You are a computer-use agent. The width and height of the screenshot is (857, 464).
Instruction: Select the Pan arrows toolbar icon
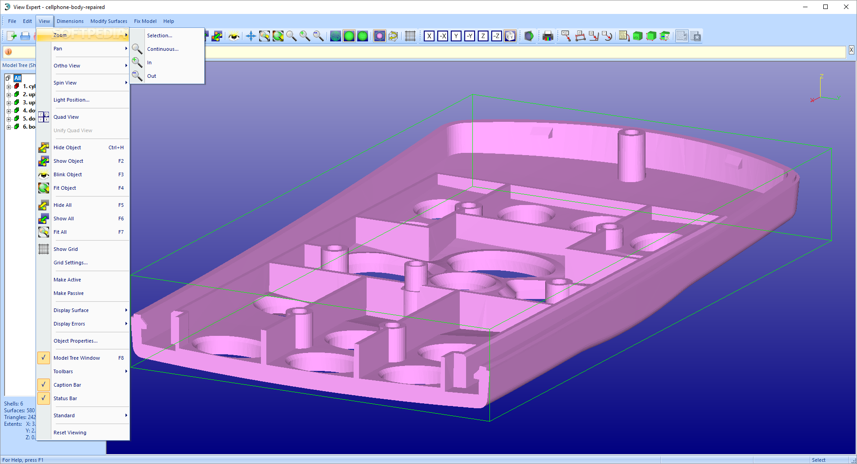click(251, 36)
